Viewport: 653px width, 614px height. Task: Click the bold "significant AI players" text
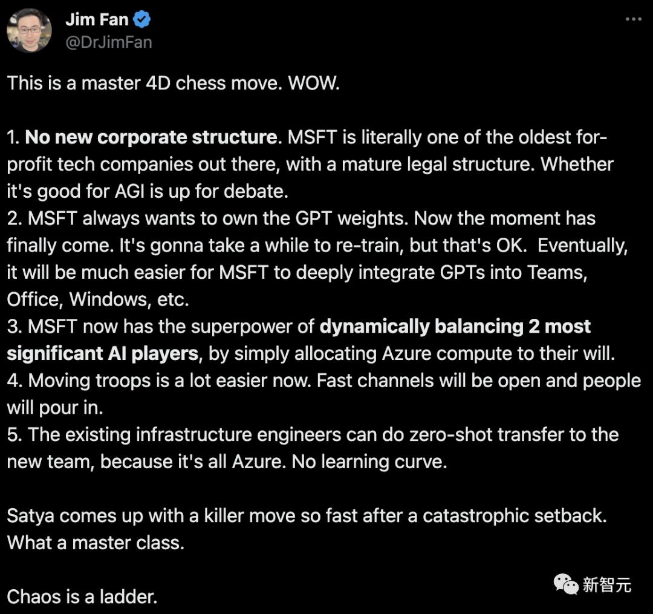coord(103,354)
